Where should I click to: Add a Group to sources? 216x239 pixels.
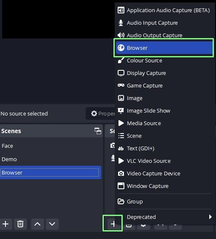click(164, 201)
